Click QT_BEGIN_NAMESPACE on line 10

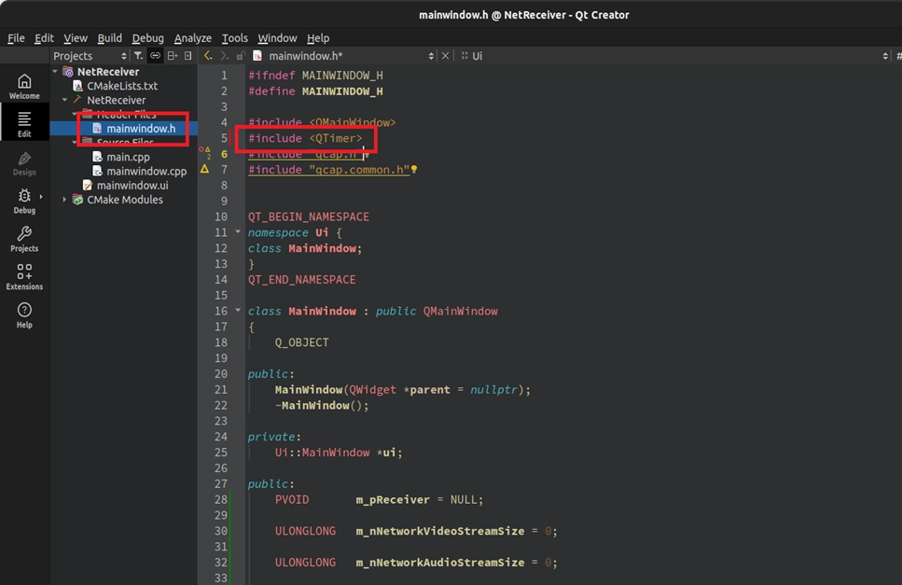click(x=309, y=216)
